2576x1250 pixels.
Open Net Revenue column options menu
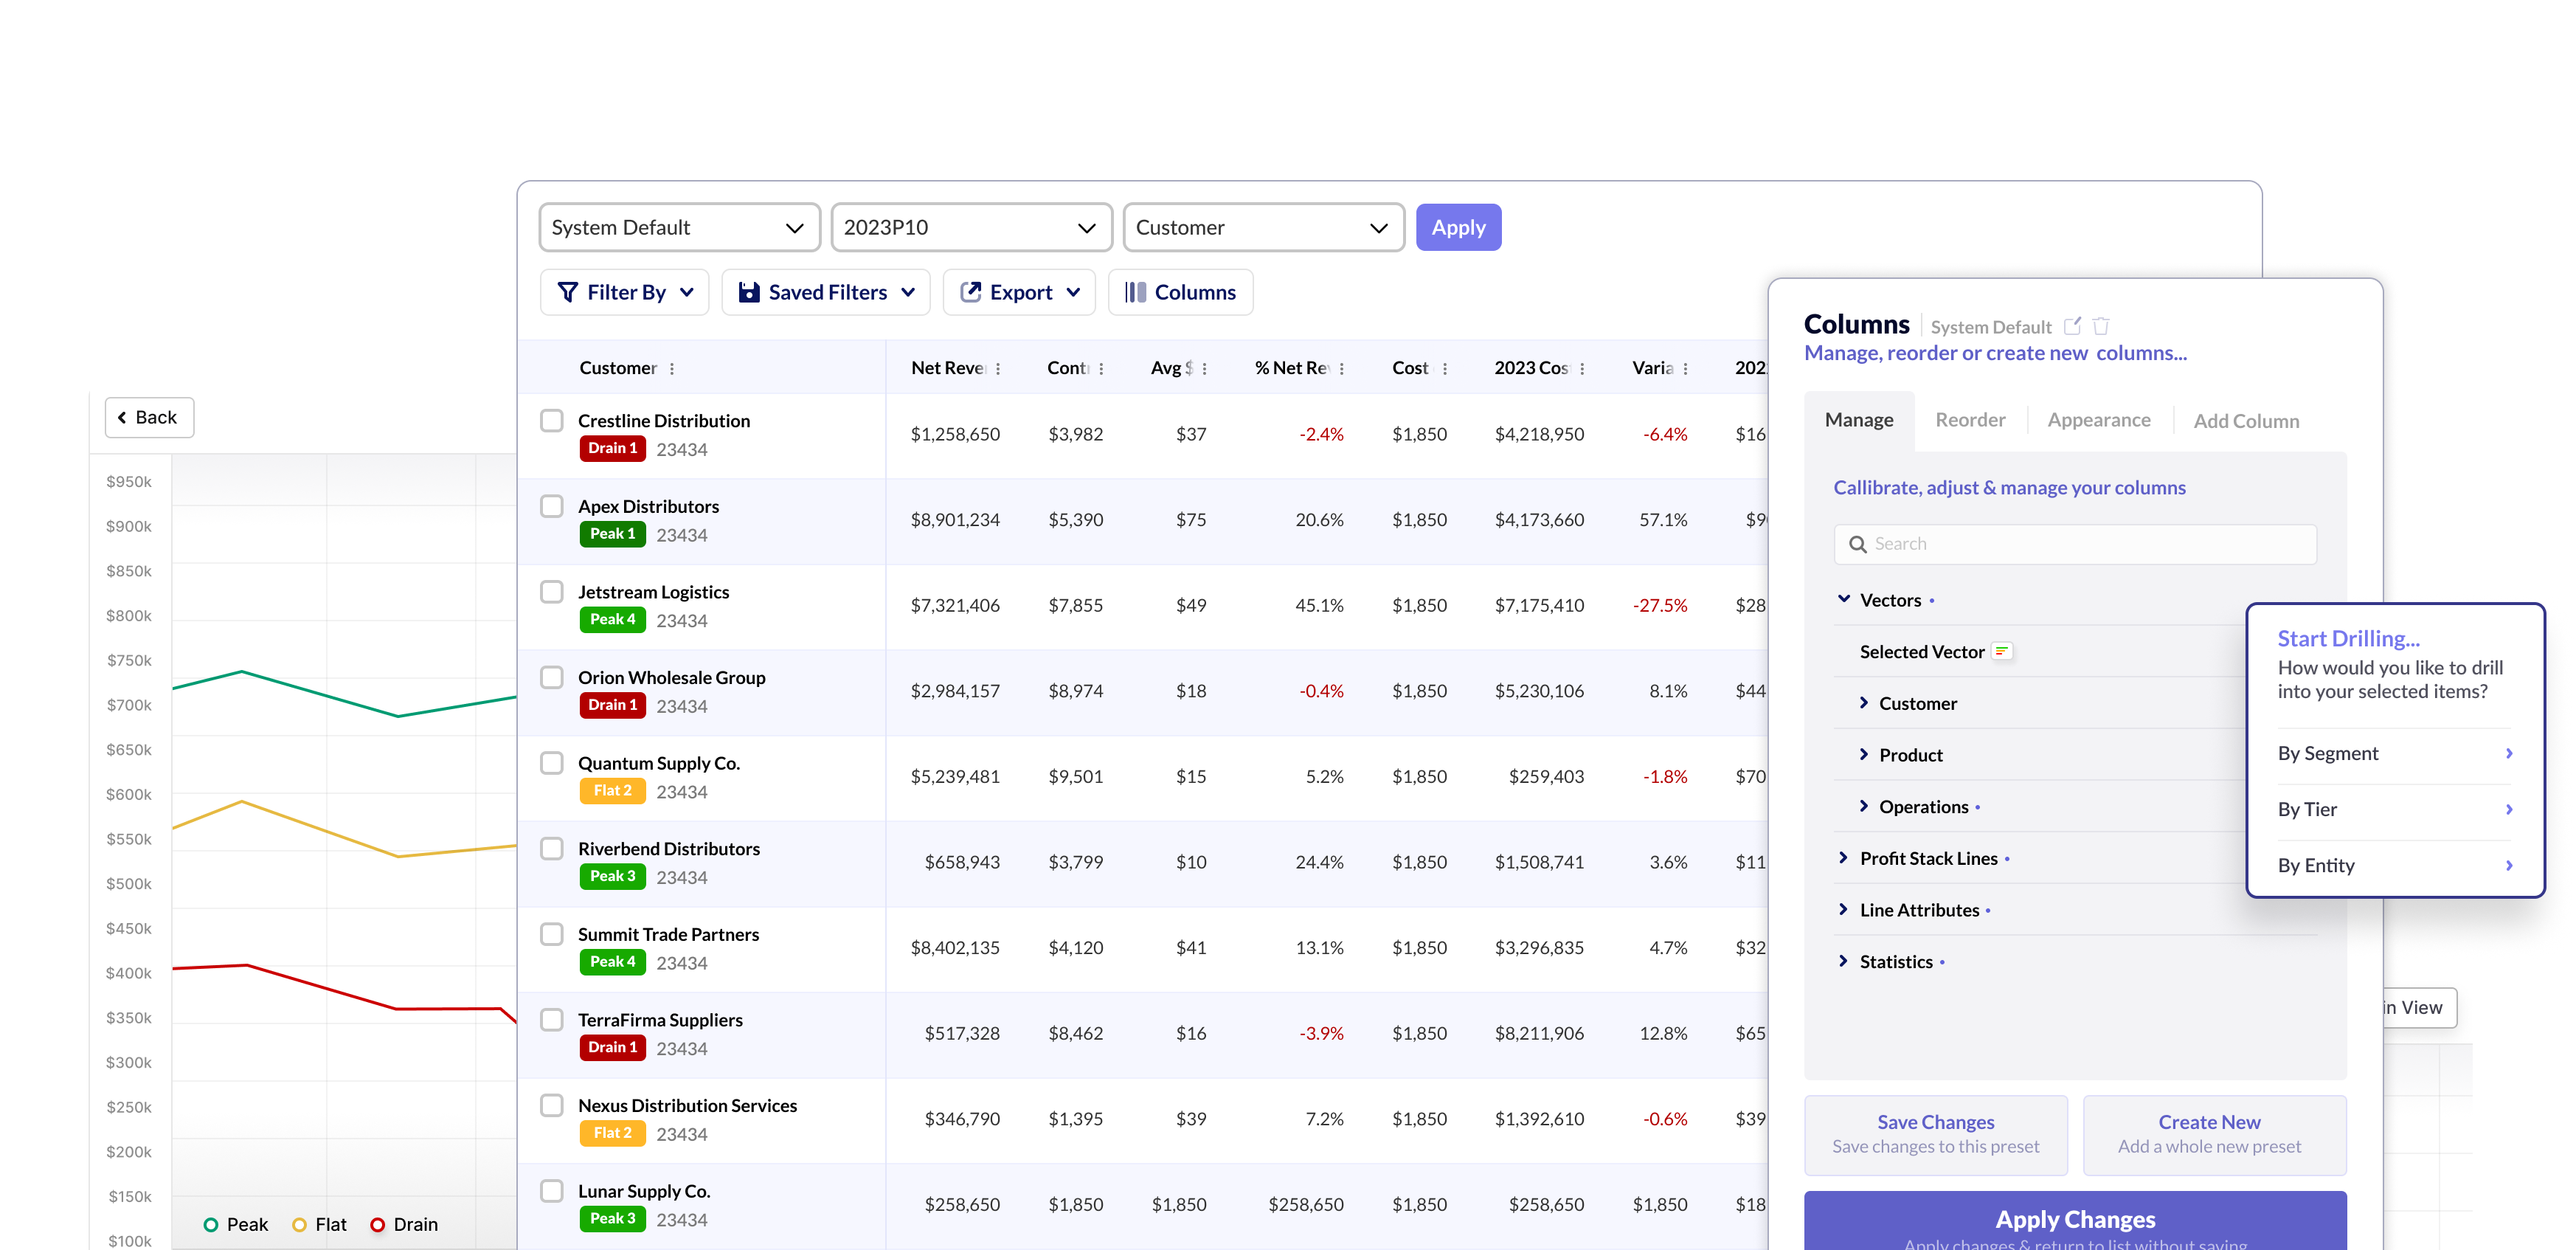(998, 368)
